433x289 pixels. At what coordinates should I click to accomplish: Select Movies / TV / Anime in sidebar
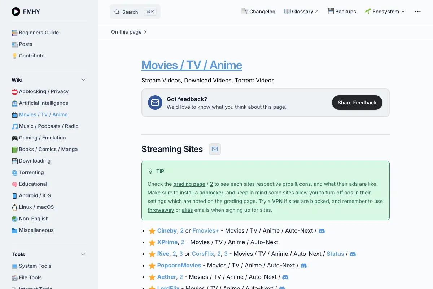click(43, 115)
